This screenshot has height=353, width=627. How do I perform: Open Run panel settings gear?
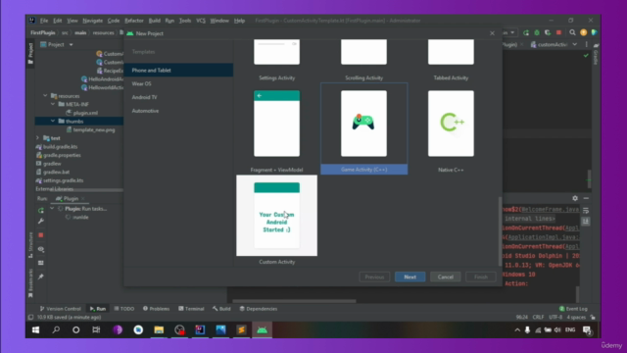click(575, 198)
